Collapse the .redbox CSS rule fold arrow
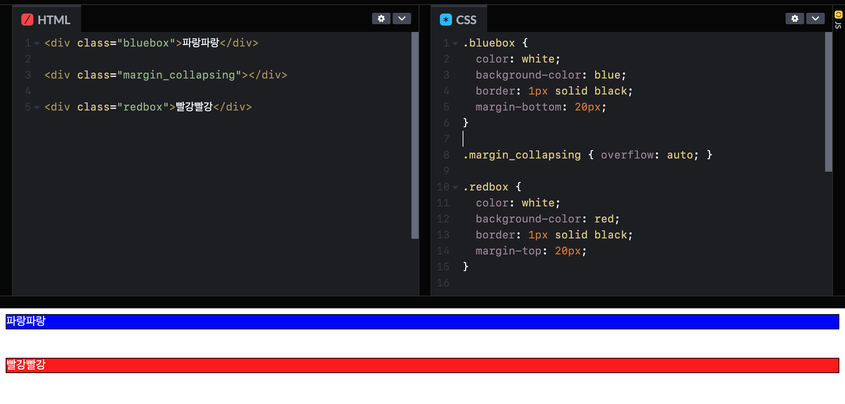This screenshot has width=845, height=404. click(x=455, y=187)
